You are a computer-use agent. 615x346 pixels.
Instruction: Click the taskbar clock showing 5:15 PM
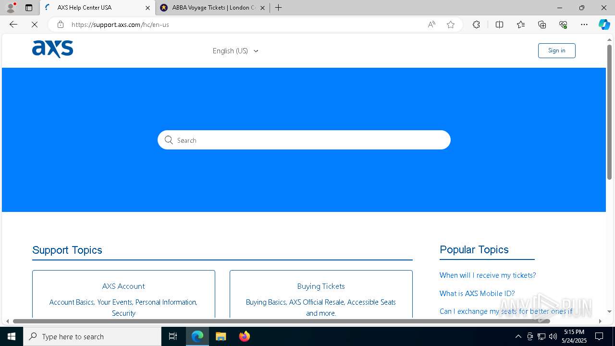coord(574,336)
